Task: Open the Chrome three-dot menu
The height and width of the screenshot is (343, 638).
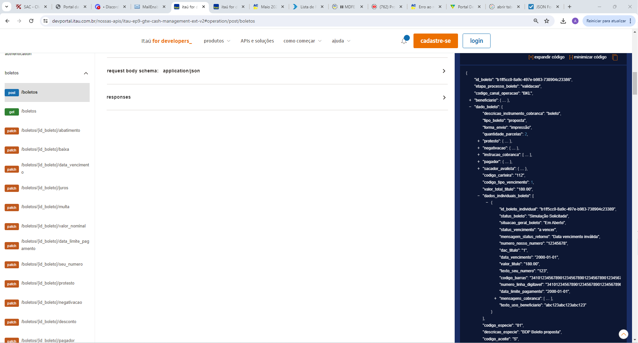Action: 630,21
